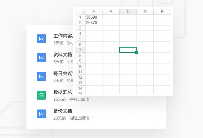The height and width of the screenshot is (138, 203).
Task: Click cell A1 containing 36898
Action: (94, 17)
